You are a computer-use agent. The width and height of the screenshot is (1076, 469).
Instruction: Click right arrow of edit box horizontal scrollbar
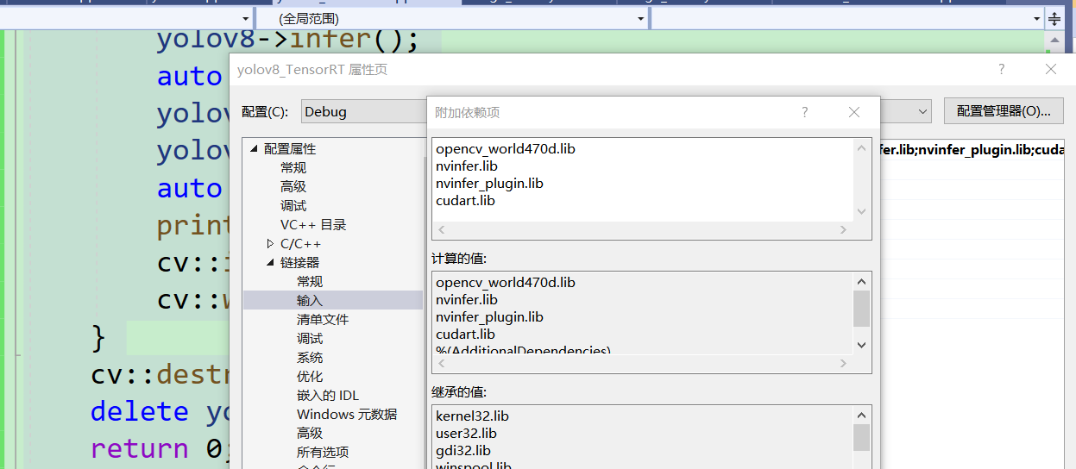844,229
